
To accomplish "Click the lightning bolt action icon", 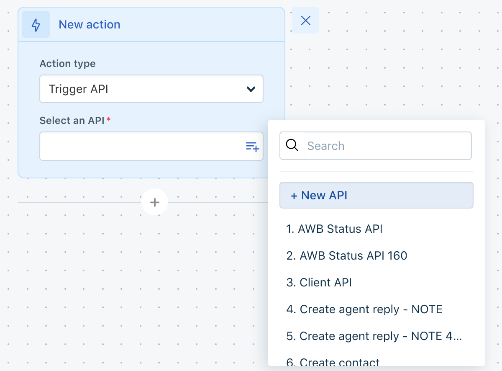I will coord(36,24).
